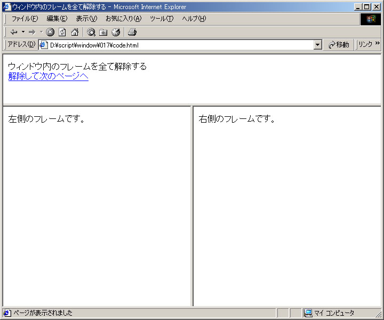Expand the リンク links toolbar chevron
Viewport: 384px width, 320px height.
pyautogui.click(x=378, y=43)
